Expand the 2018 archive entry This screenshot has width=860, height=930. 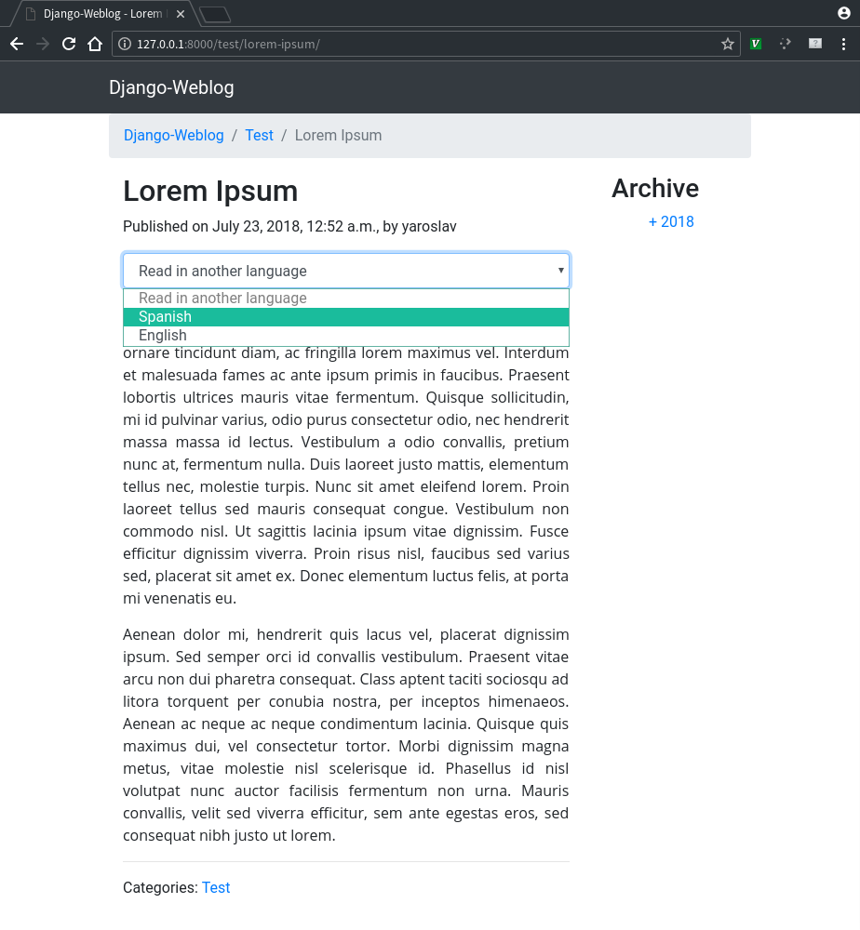(671, 221)
